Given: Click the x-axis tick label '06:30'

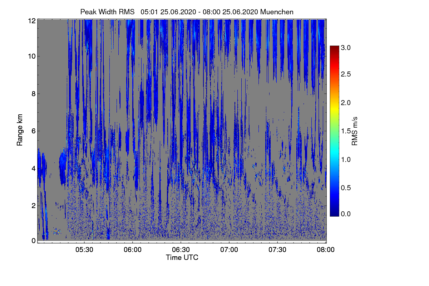Looking at the screenshot, I should click(x=181, y=250).
